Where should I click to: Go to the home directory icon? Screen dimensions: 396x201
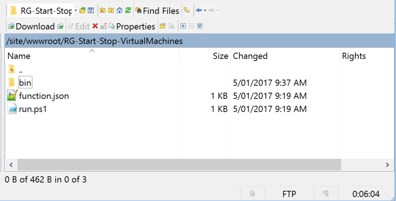pyautogui.click(x=119, y=11)
